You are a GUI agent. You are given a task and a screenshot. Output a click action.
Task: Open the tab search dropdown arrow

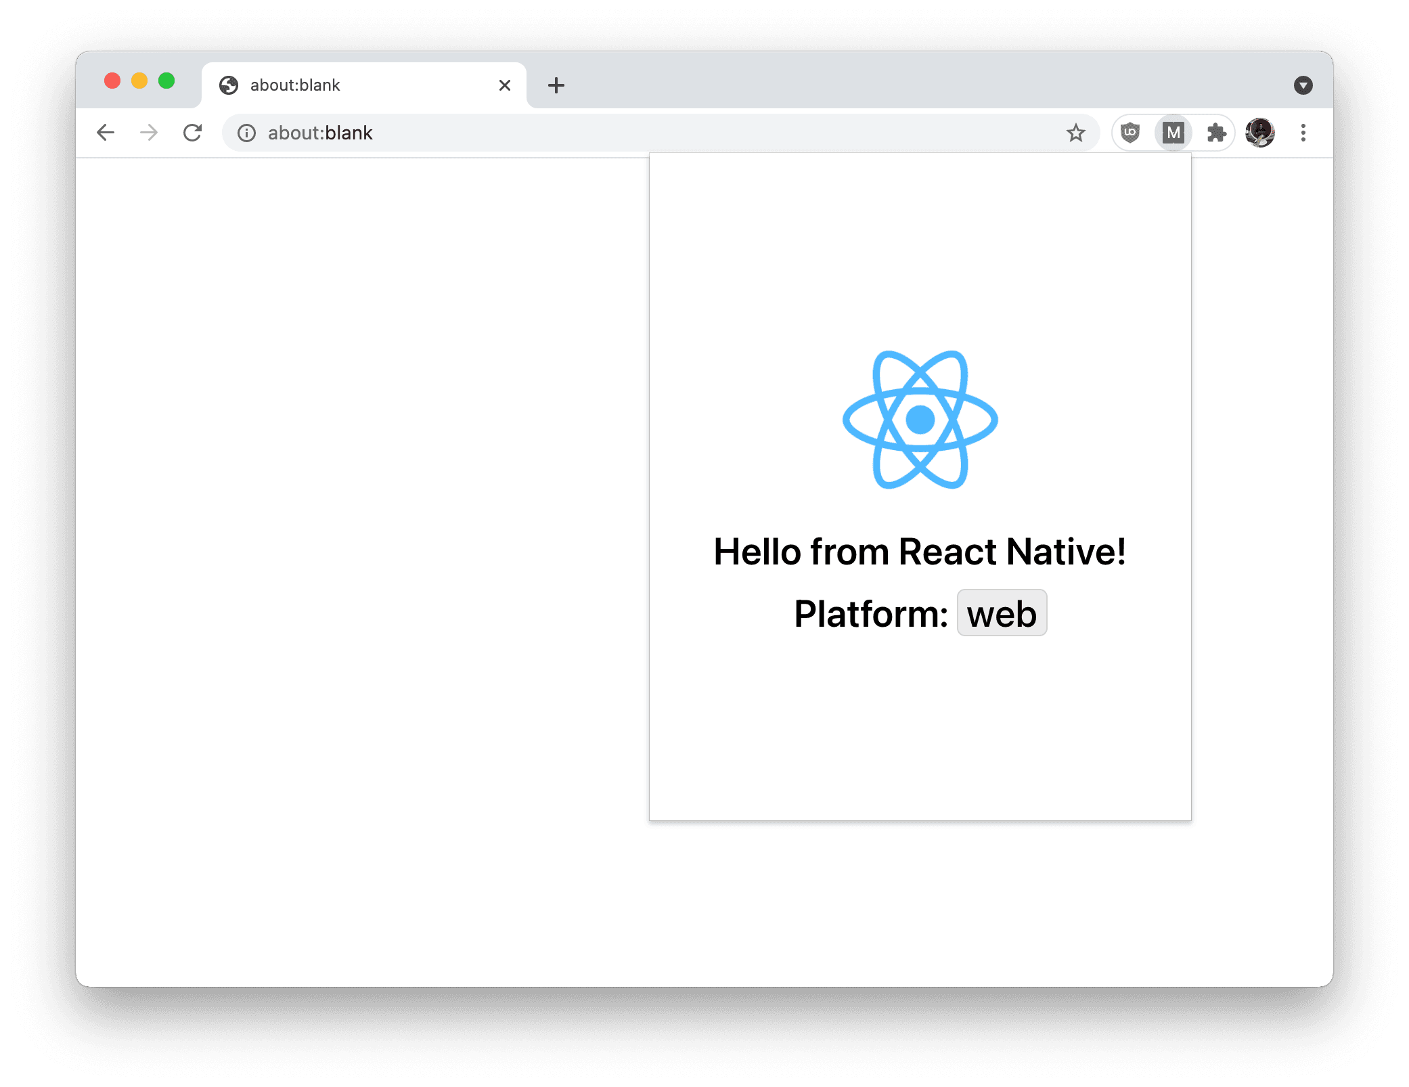(x=1303, y=85)
